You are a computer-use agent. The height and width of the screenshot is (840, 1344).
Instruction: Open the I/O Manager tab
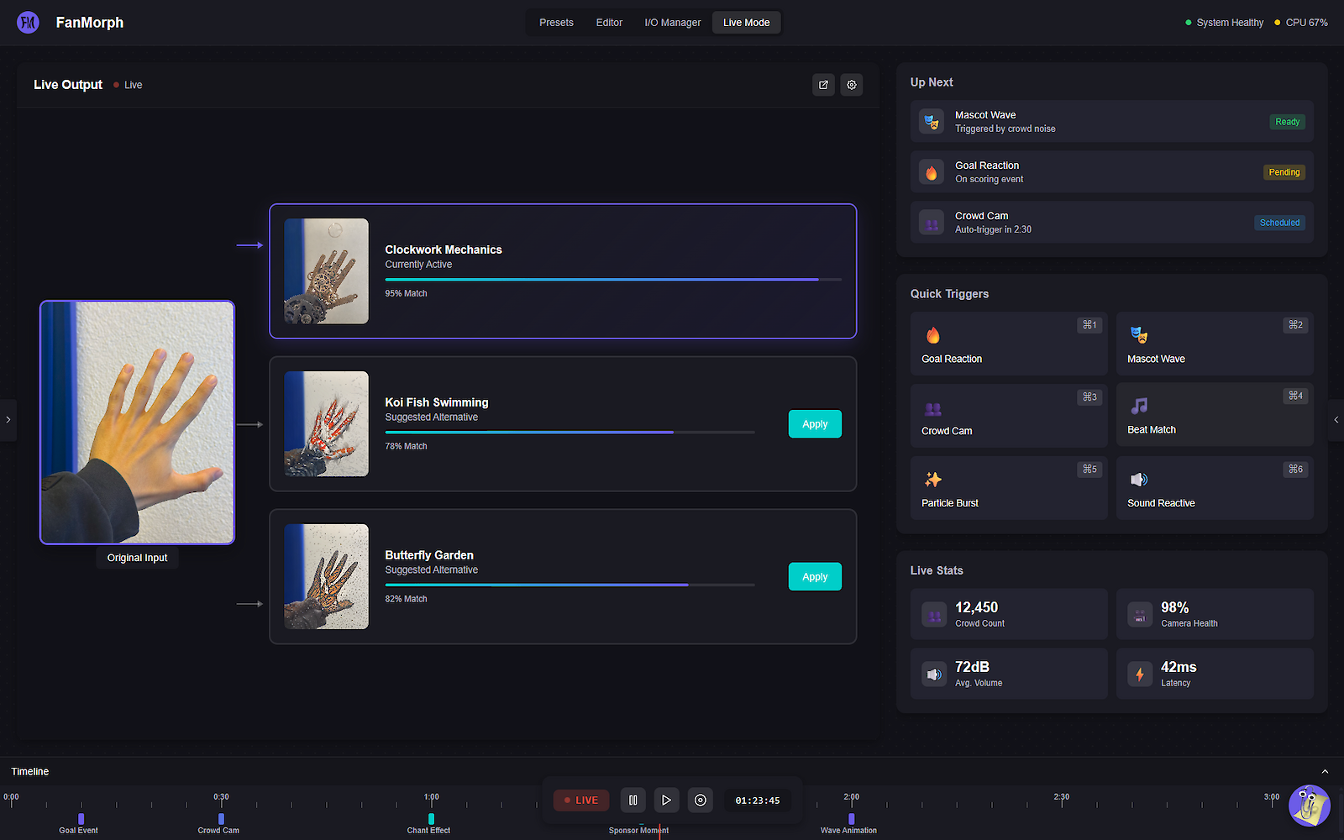click(672, 23)
